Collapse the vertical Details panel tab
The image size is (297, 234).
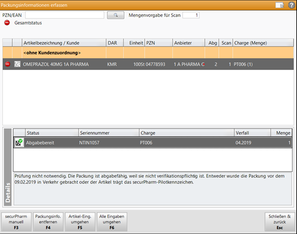[8, 167]
